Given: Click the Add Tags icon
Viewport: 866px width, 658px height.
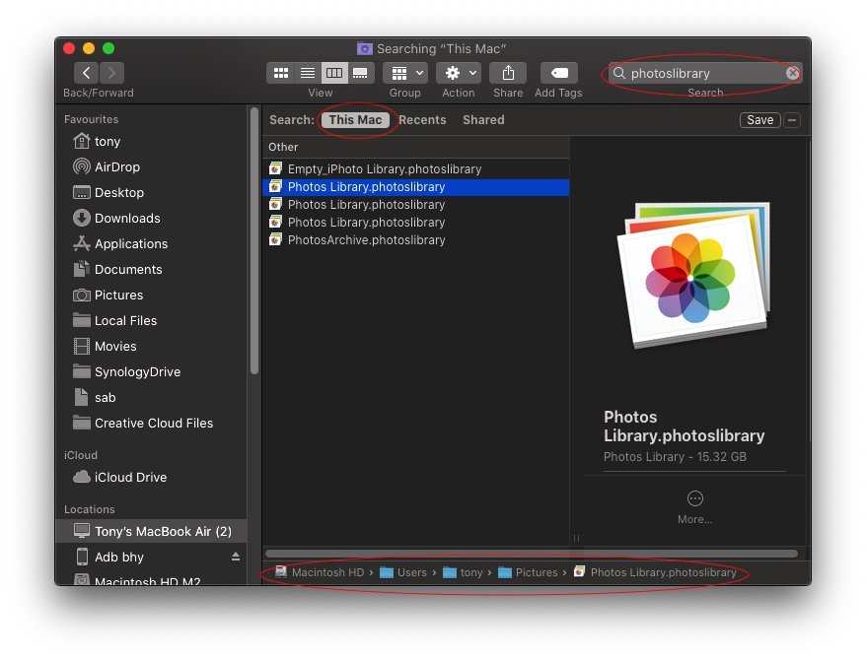Looking at the screenshot, I should pos(559,73).
